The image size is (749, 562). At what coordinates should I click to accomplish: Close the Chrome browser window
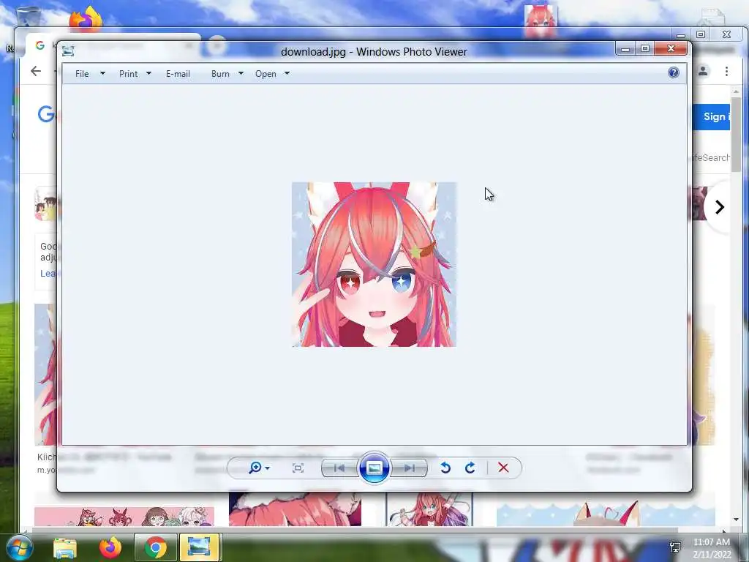pos(726,34)
